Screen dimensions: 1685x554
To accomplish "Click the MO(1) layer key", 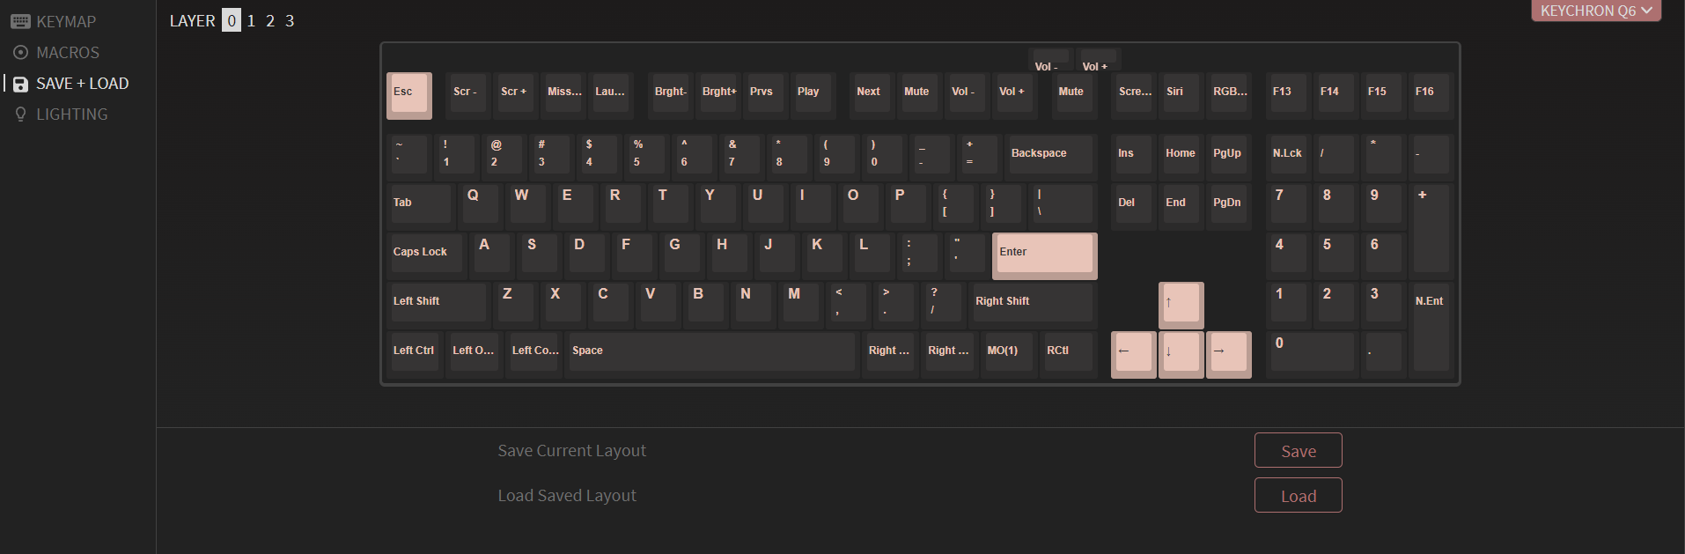I will [x=1008, y=352].
